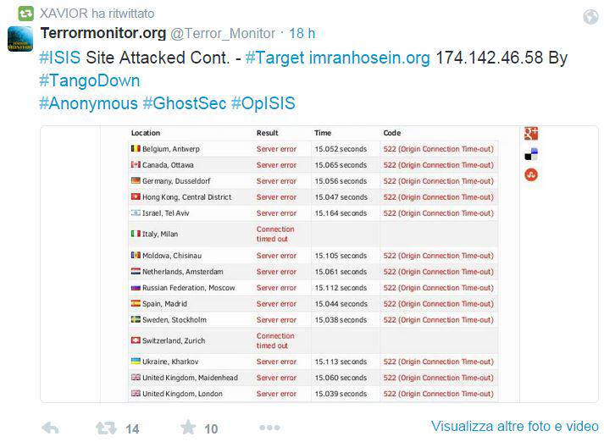Favorite the tweet with the star icon
This screenshot has width=604, height=442.
tap(187, 428)
